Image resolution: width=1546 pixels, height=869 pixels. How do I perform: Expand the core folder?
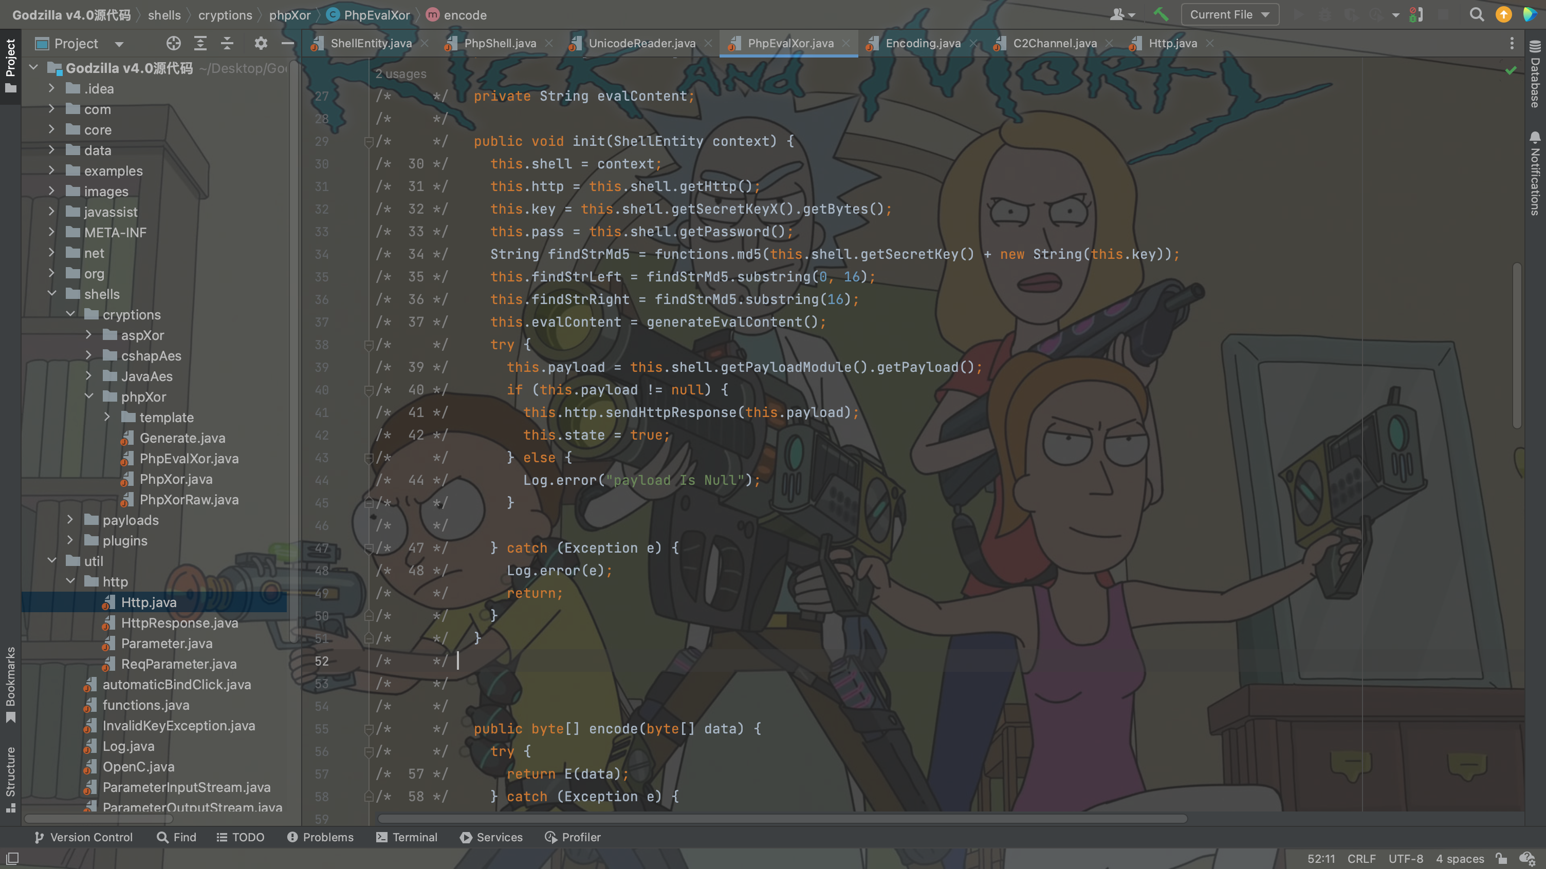(x=51, y=129)
